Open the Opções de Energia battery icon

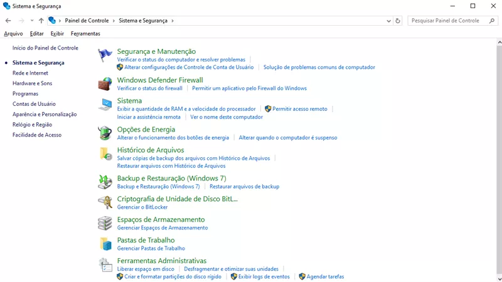tap(105, 133)
